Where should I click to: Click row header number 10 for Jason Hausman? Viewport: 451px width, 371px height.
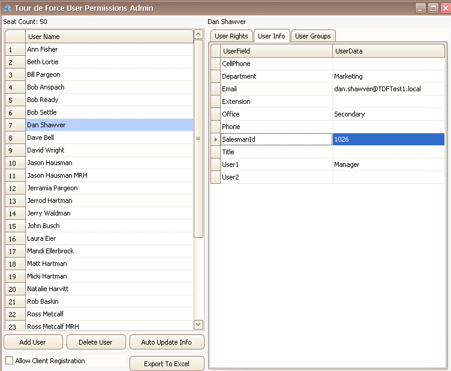coord(15,163)
